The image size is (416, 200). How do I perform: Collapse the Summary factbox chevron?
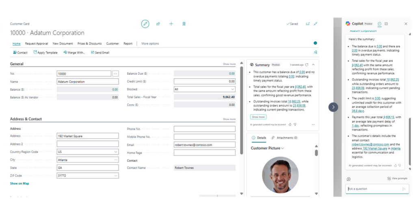(313, 65)
